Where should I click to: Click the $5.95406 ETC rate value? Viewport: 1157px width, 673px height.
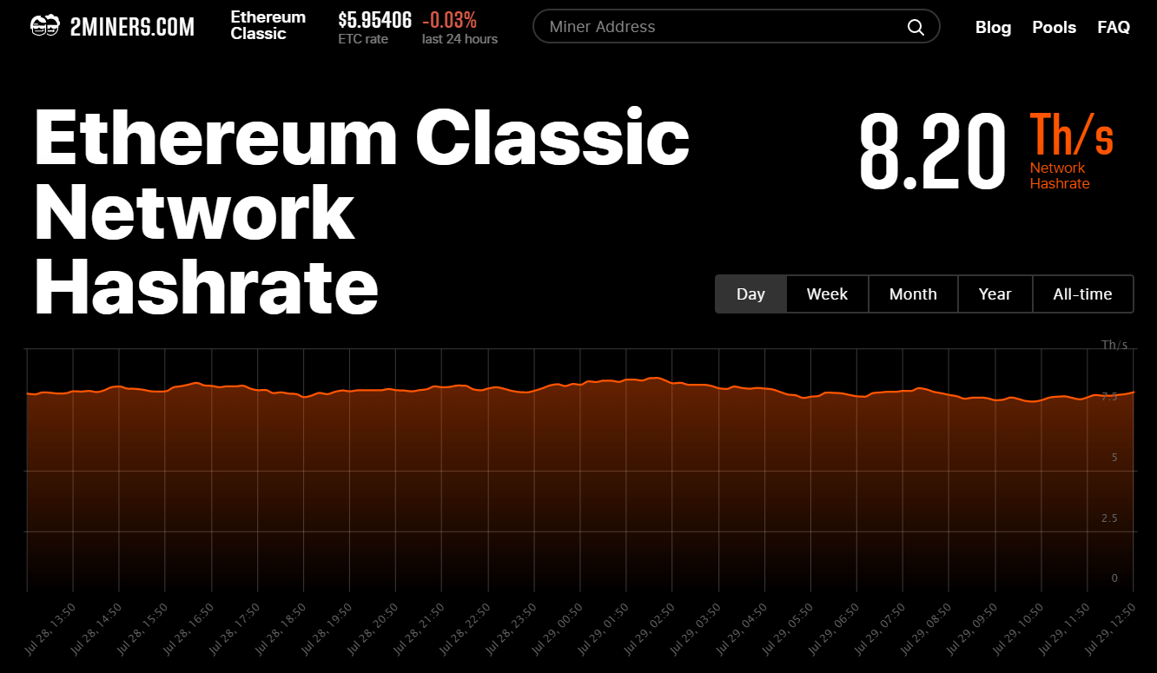(x=374, y=20)
